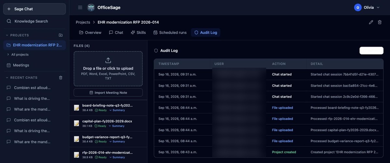Open the Scheduled runs tab
Screen dimensions: 390x163
click(170, 32)
